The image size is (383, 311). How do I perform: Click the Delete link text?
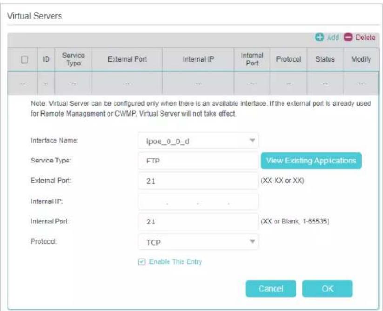point(365,38)
